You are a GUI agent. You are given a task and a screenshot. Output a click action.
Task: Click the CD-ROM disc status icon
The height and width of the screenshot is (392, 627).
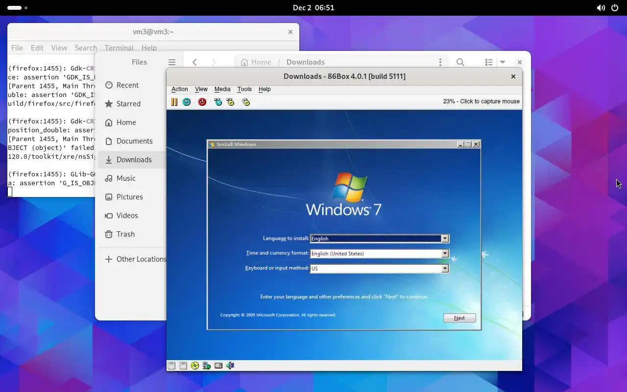(x=195, y=366)
